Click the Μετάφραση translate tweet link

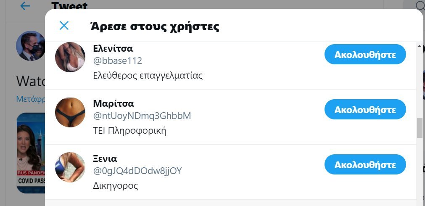(30, 99)
